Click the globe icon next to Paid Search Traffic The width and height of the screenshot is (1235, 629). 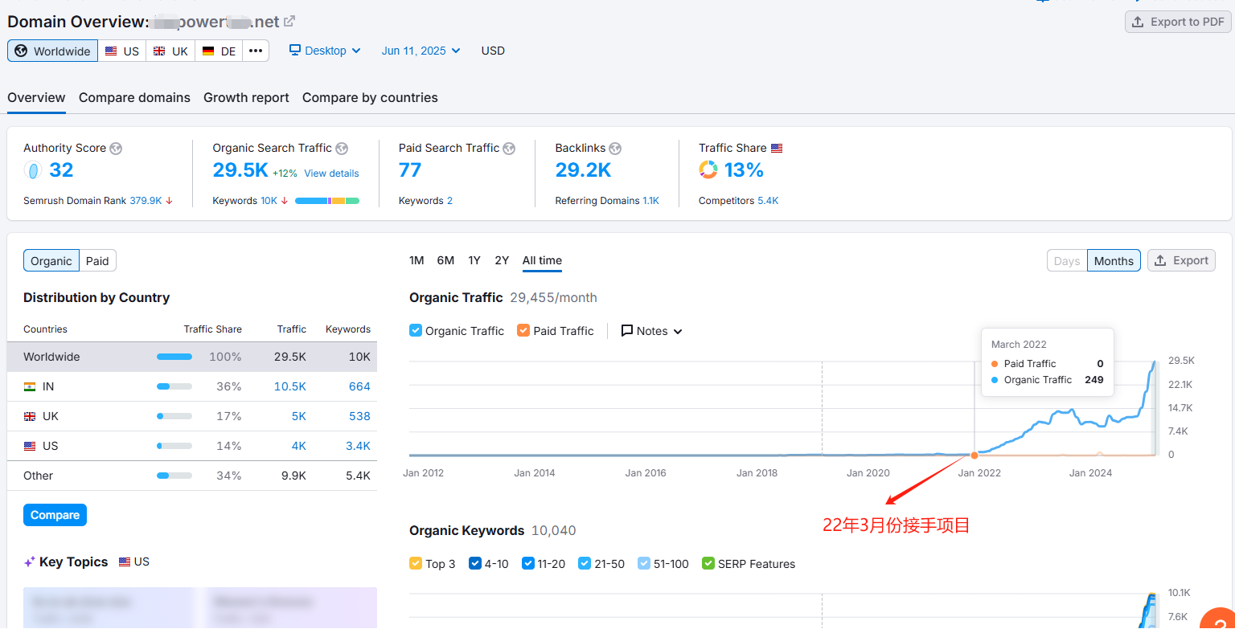click(x=509, y=149)
